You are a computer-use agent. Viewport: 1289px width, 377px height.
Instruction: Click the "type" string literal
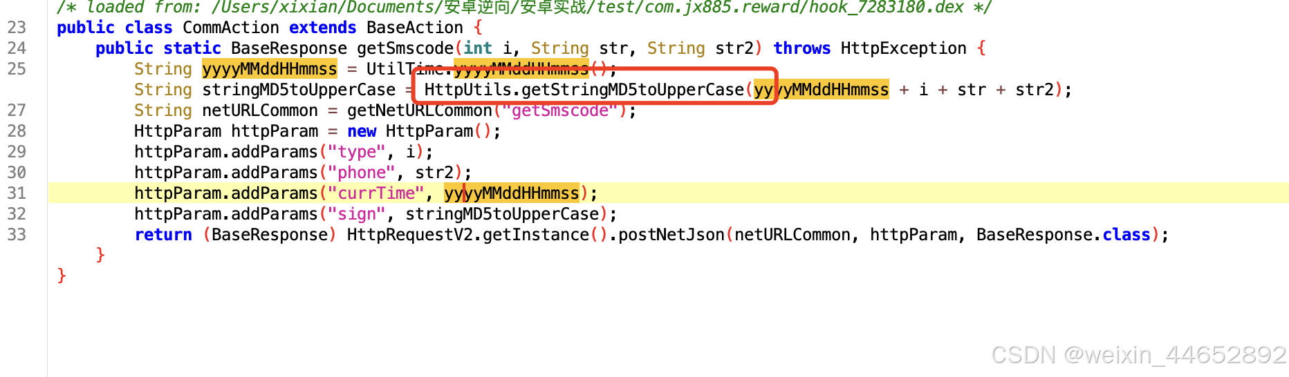pos(357,152)
